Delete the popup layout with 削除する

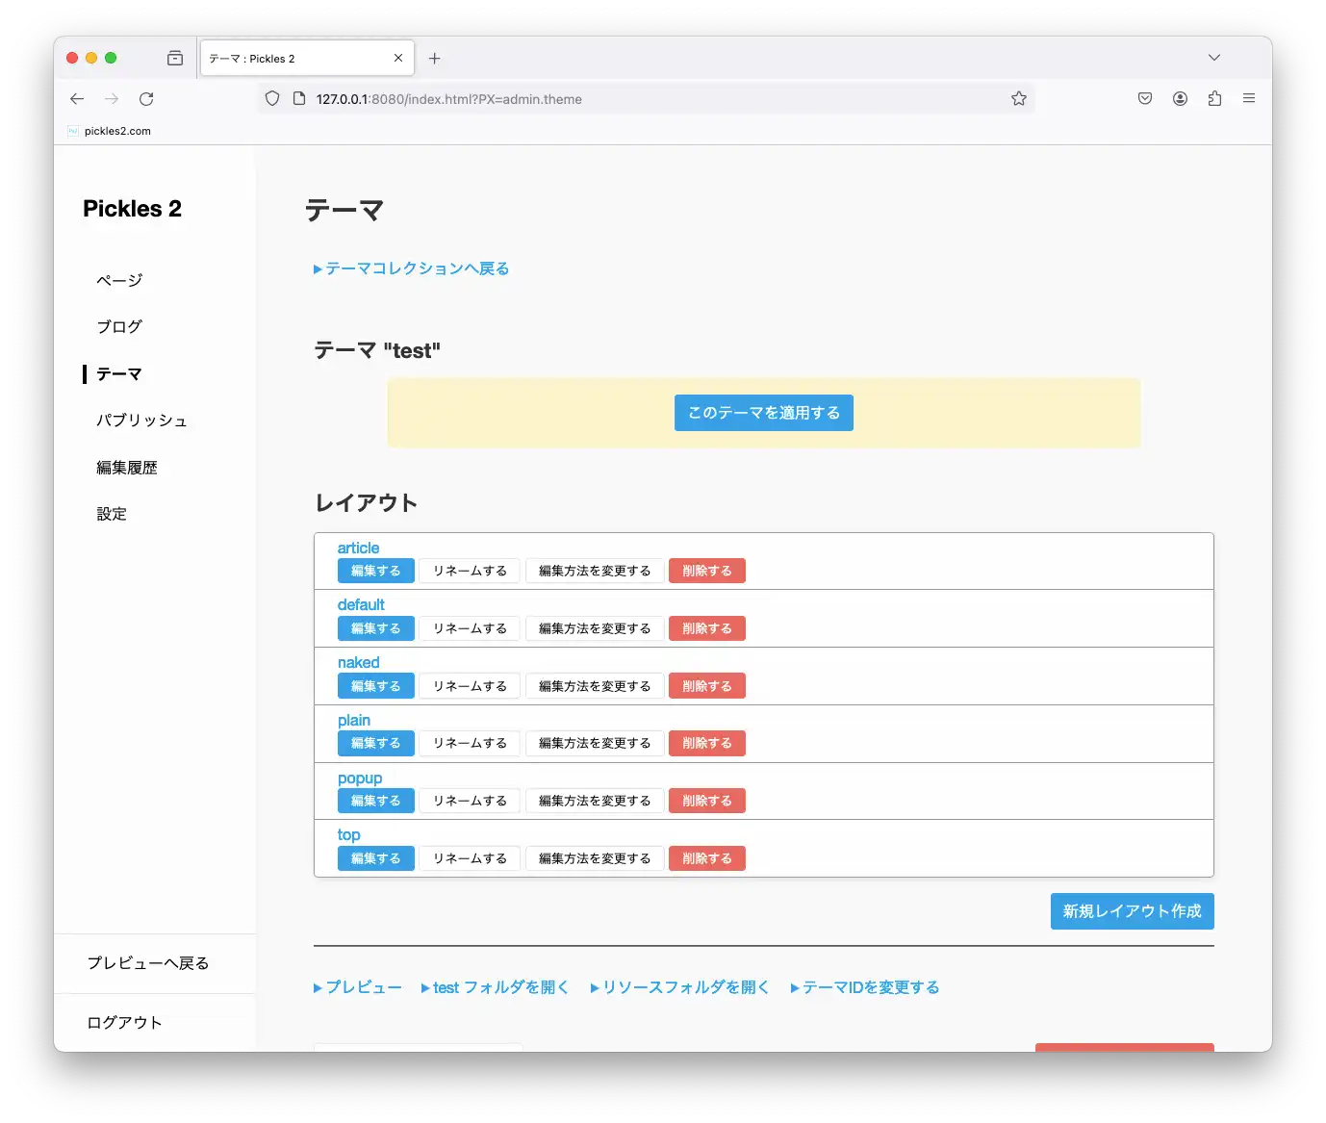[706, 801]
